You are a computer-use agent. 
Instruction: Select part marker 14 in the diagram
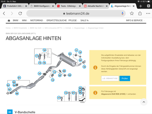tap(40, 74)
